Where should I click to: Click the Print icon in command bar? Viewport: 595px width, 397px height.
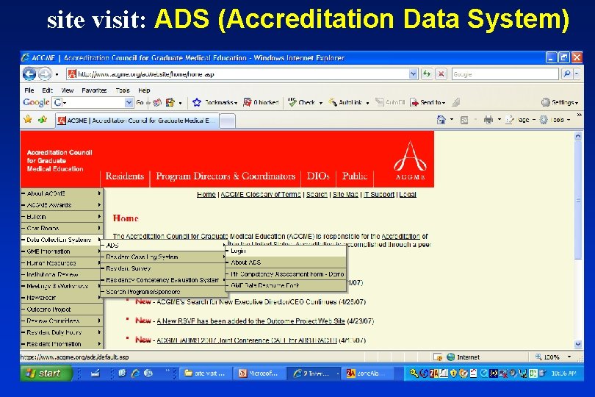click(x=488, y=120)
